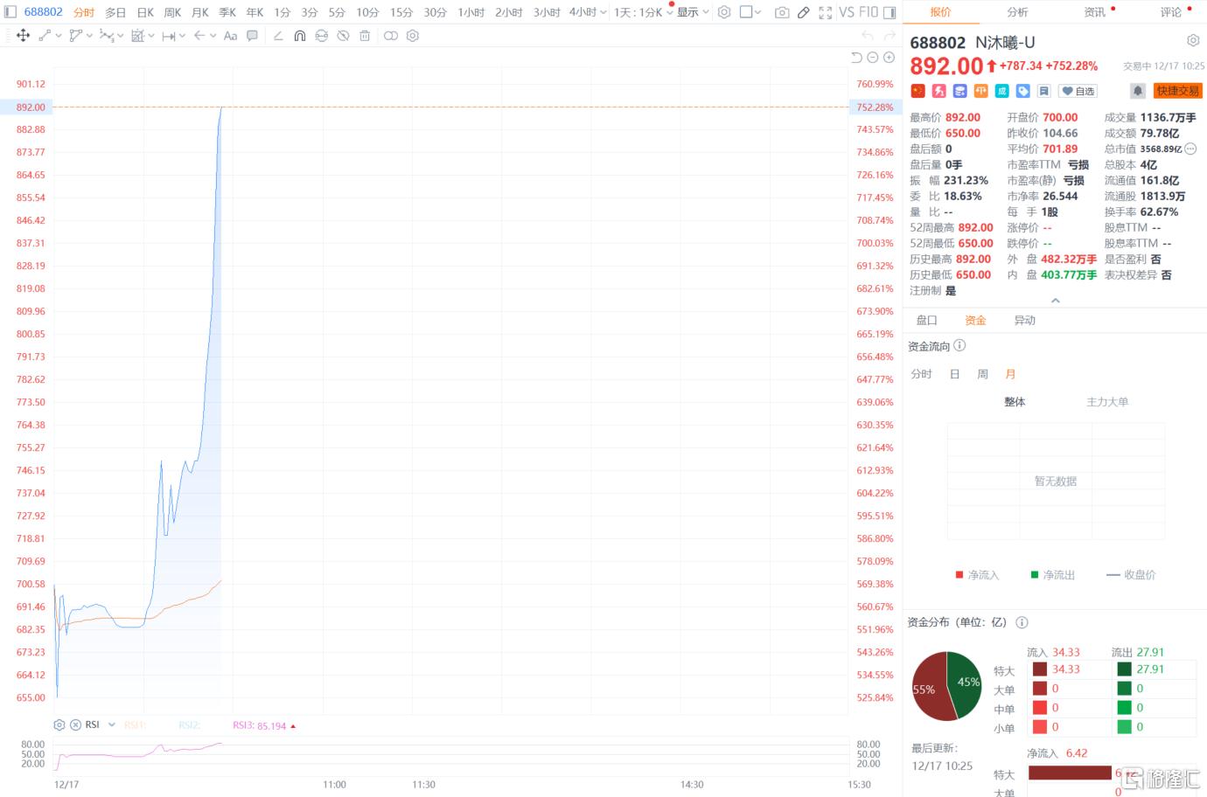
Task: Open the RSI indicator dropdown
Action: [112, 724]
